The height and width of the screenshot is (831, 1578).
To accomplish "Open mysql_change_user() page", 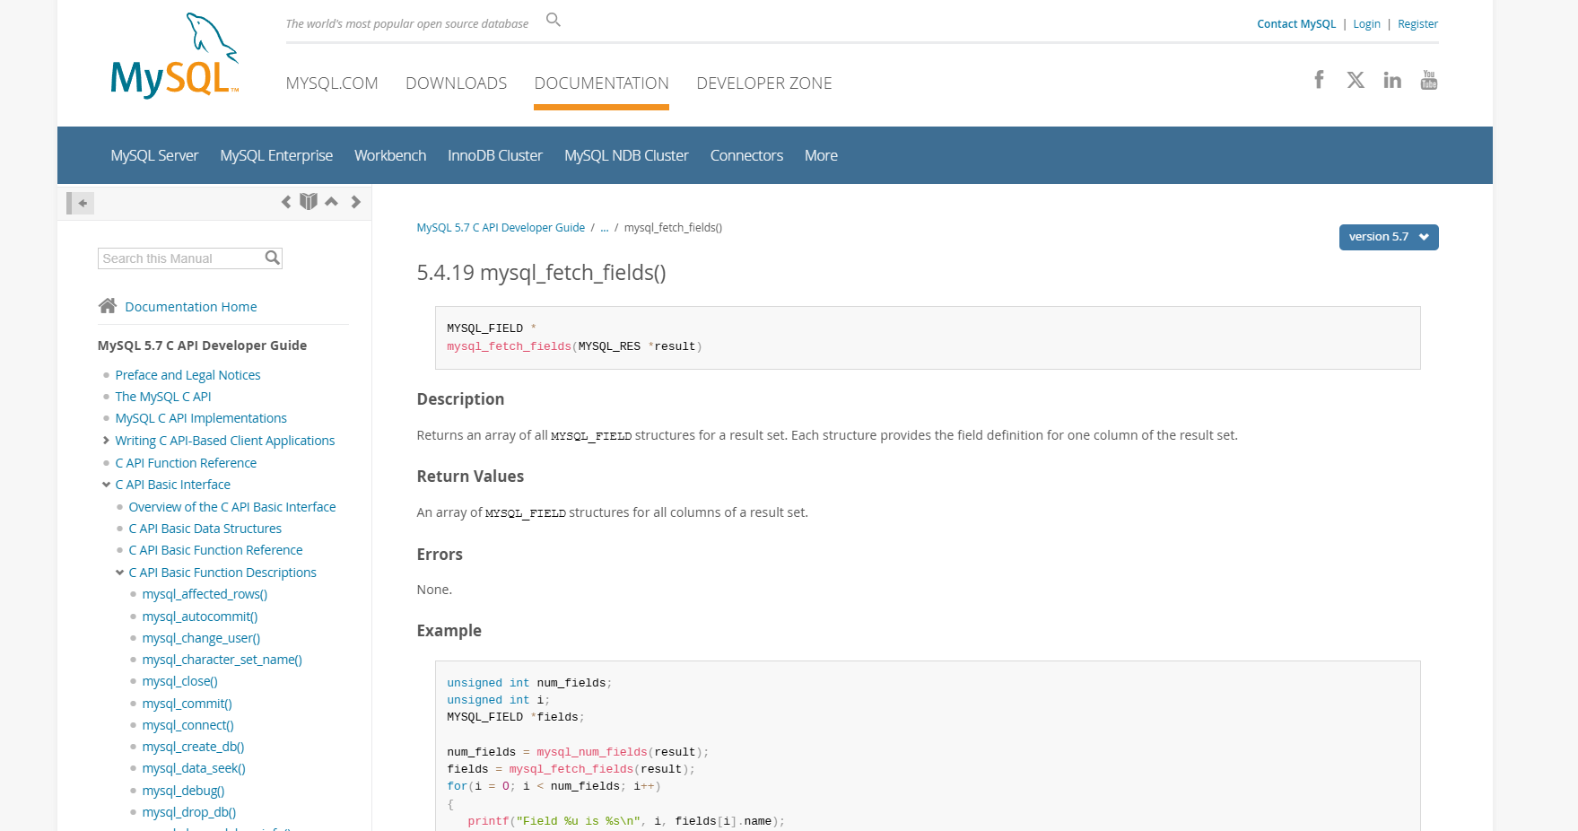I will click(201, 638).
